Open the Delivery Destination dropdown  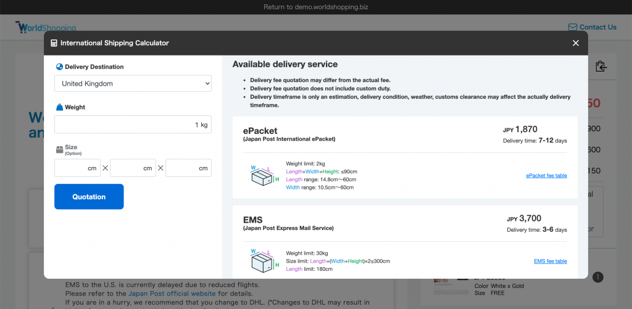[x=133, y=83]
